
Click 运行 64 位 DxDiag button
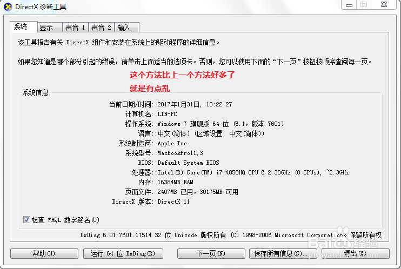pyautogui.click(x=123, y=253)
